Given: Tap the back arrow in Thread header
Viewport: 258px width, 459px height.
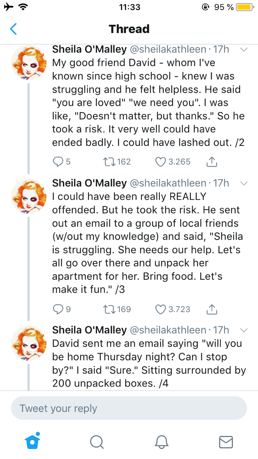Looking at the screenshot, I should coord(13,29).
